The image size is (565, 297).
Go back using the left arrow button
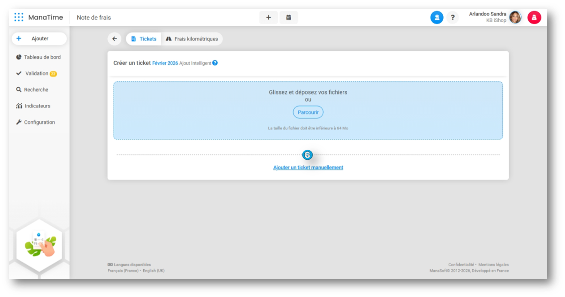114,39
